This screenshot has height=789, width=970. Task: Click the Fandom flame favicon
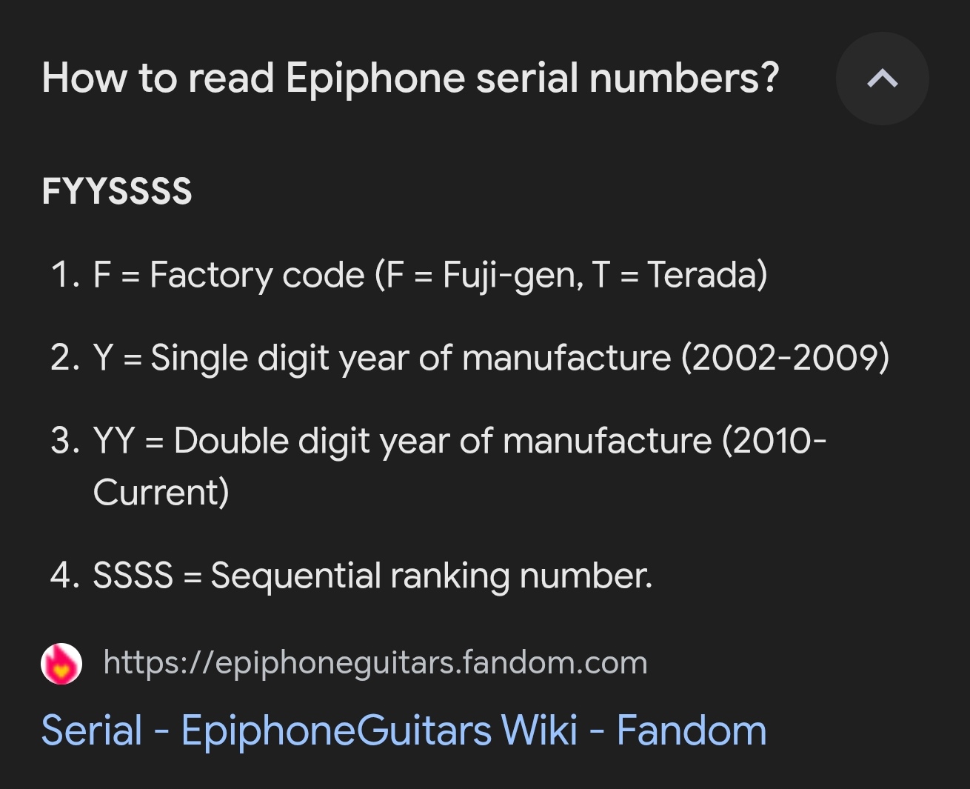(61, 663)
